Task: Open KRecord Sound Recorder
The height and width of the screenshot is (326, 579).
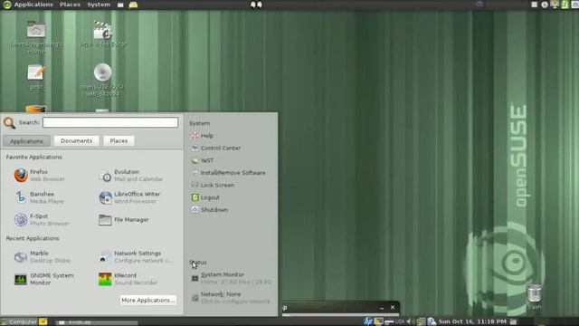Action: point(128,279)
